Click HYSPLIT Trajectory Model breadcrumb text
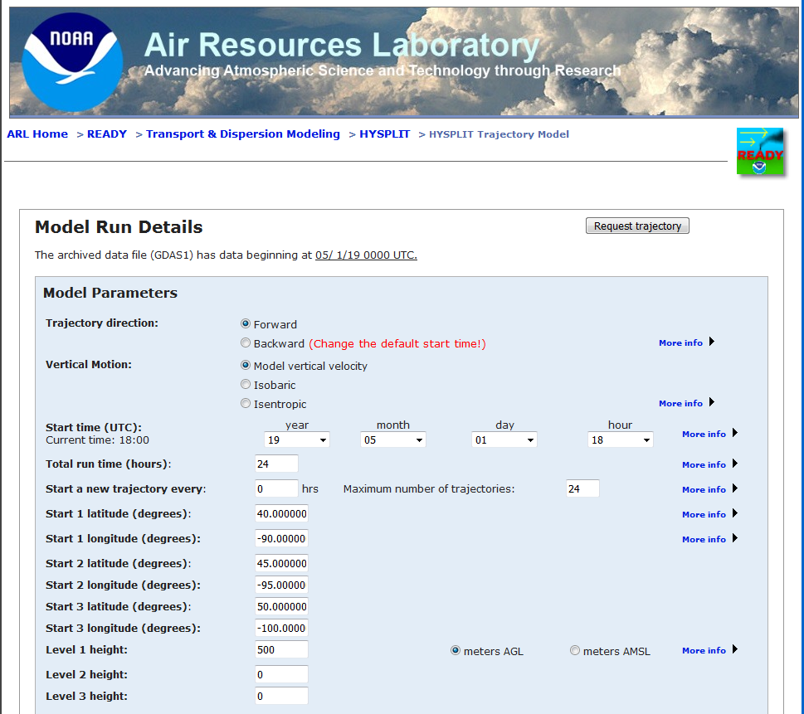This screenshot has height=714, width=804. pyautogui.click(x=499, y=134)
